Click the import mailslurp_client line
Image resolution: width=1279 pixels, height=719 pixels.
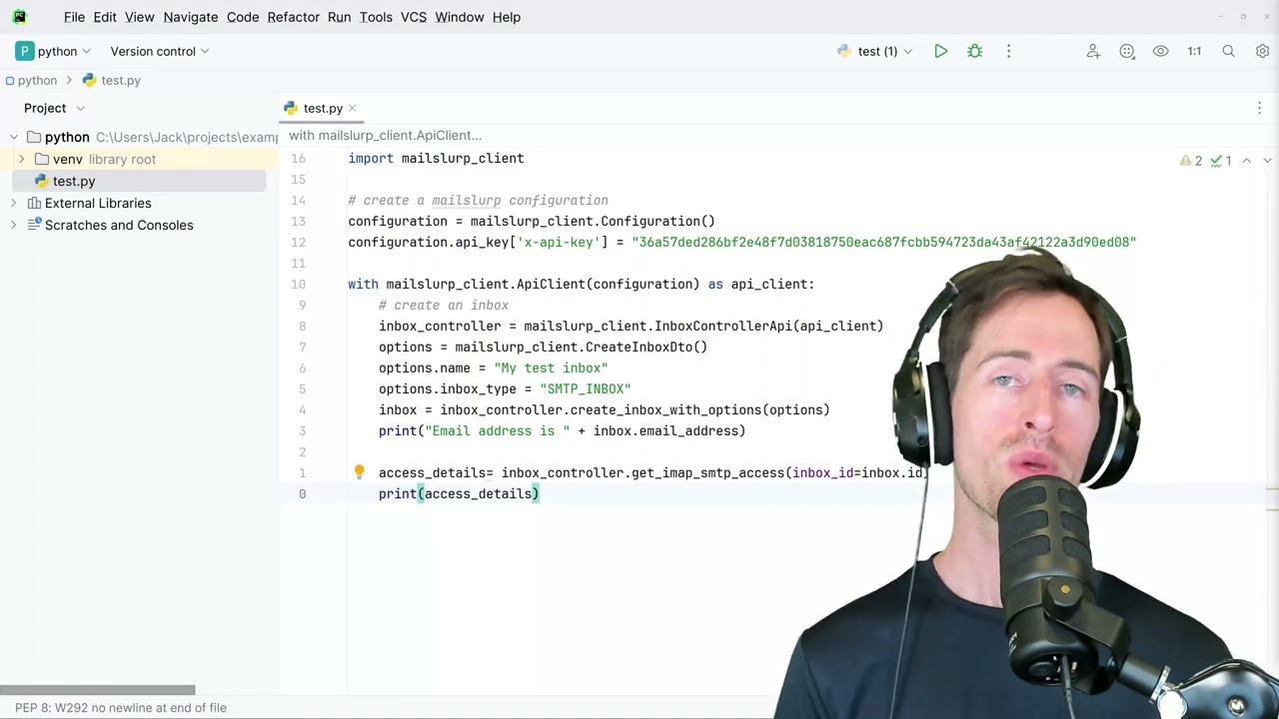[436, 158]
